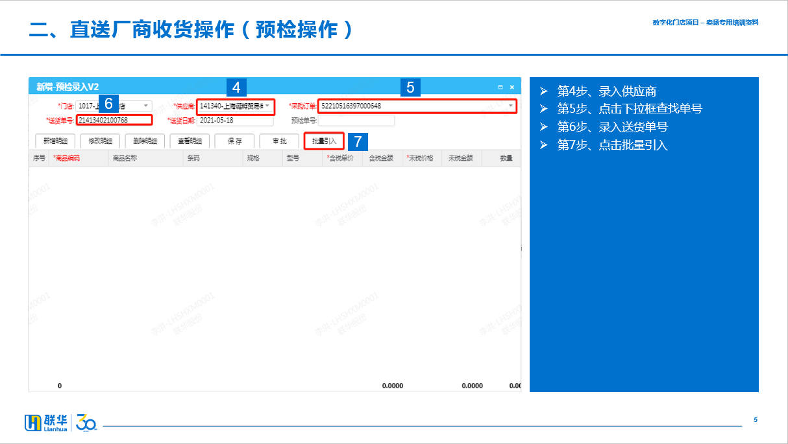Click the 送货单号 input field

[x=114, y=120]
